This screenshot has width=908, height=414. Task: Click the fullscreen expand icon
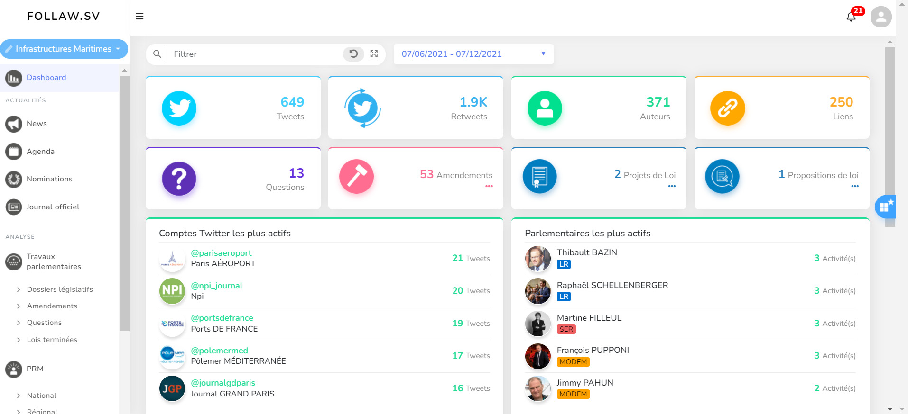374,54
